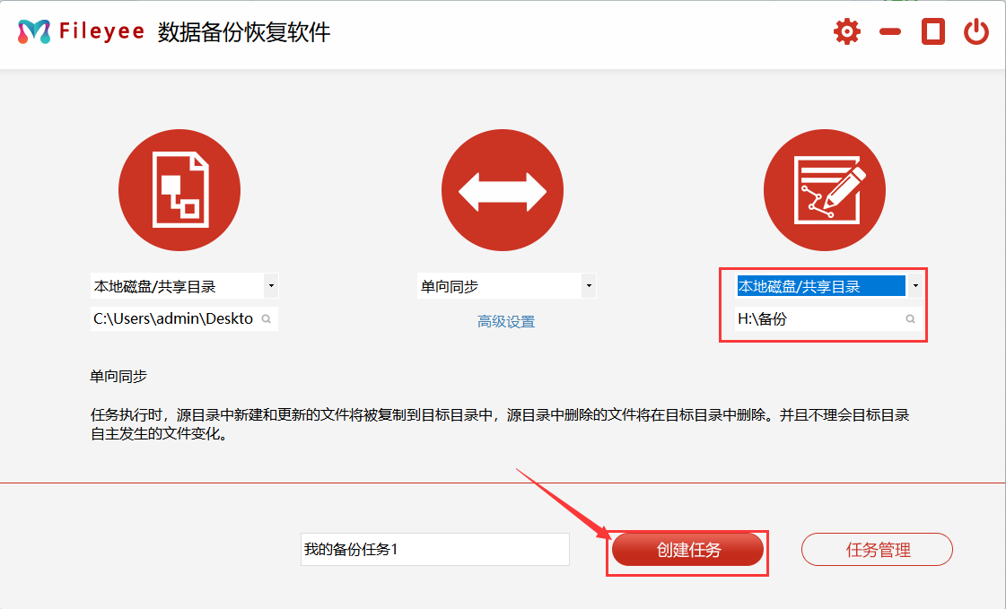Image resolution: width=1006 pixels, height=609 pixels.
Task: Click the sync direction double-arrow icon
Action: pos(503,190)
